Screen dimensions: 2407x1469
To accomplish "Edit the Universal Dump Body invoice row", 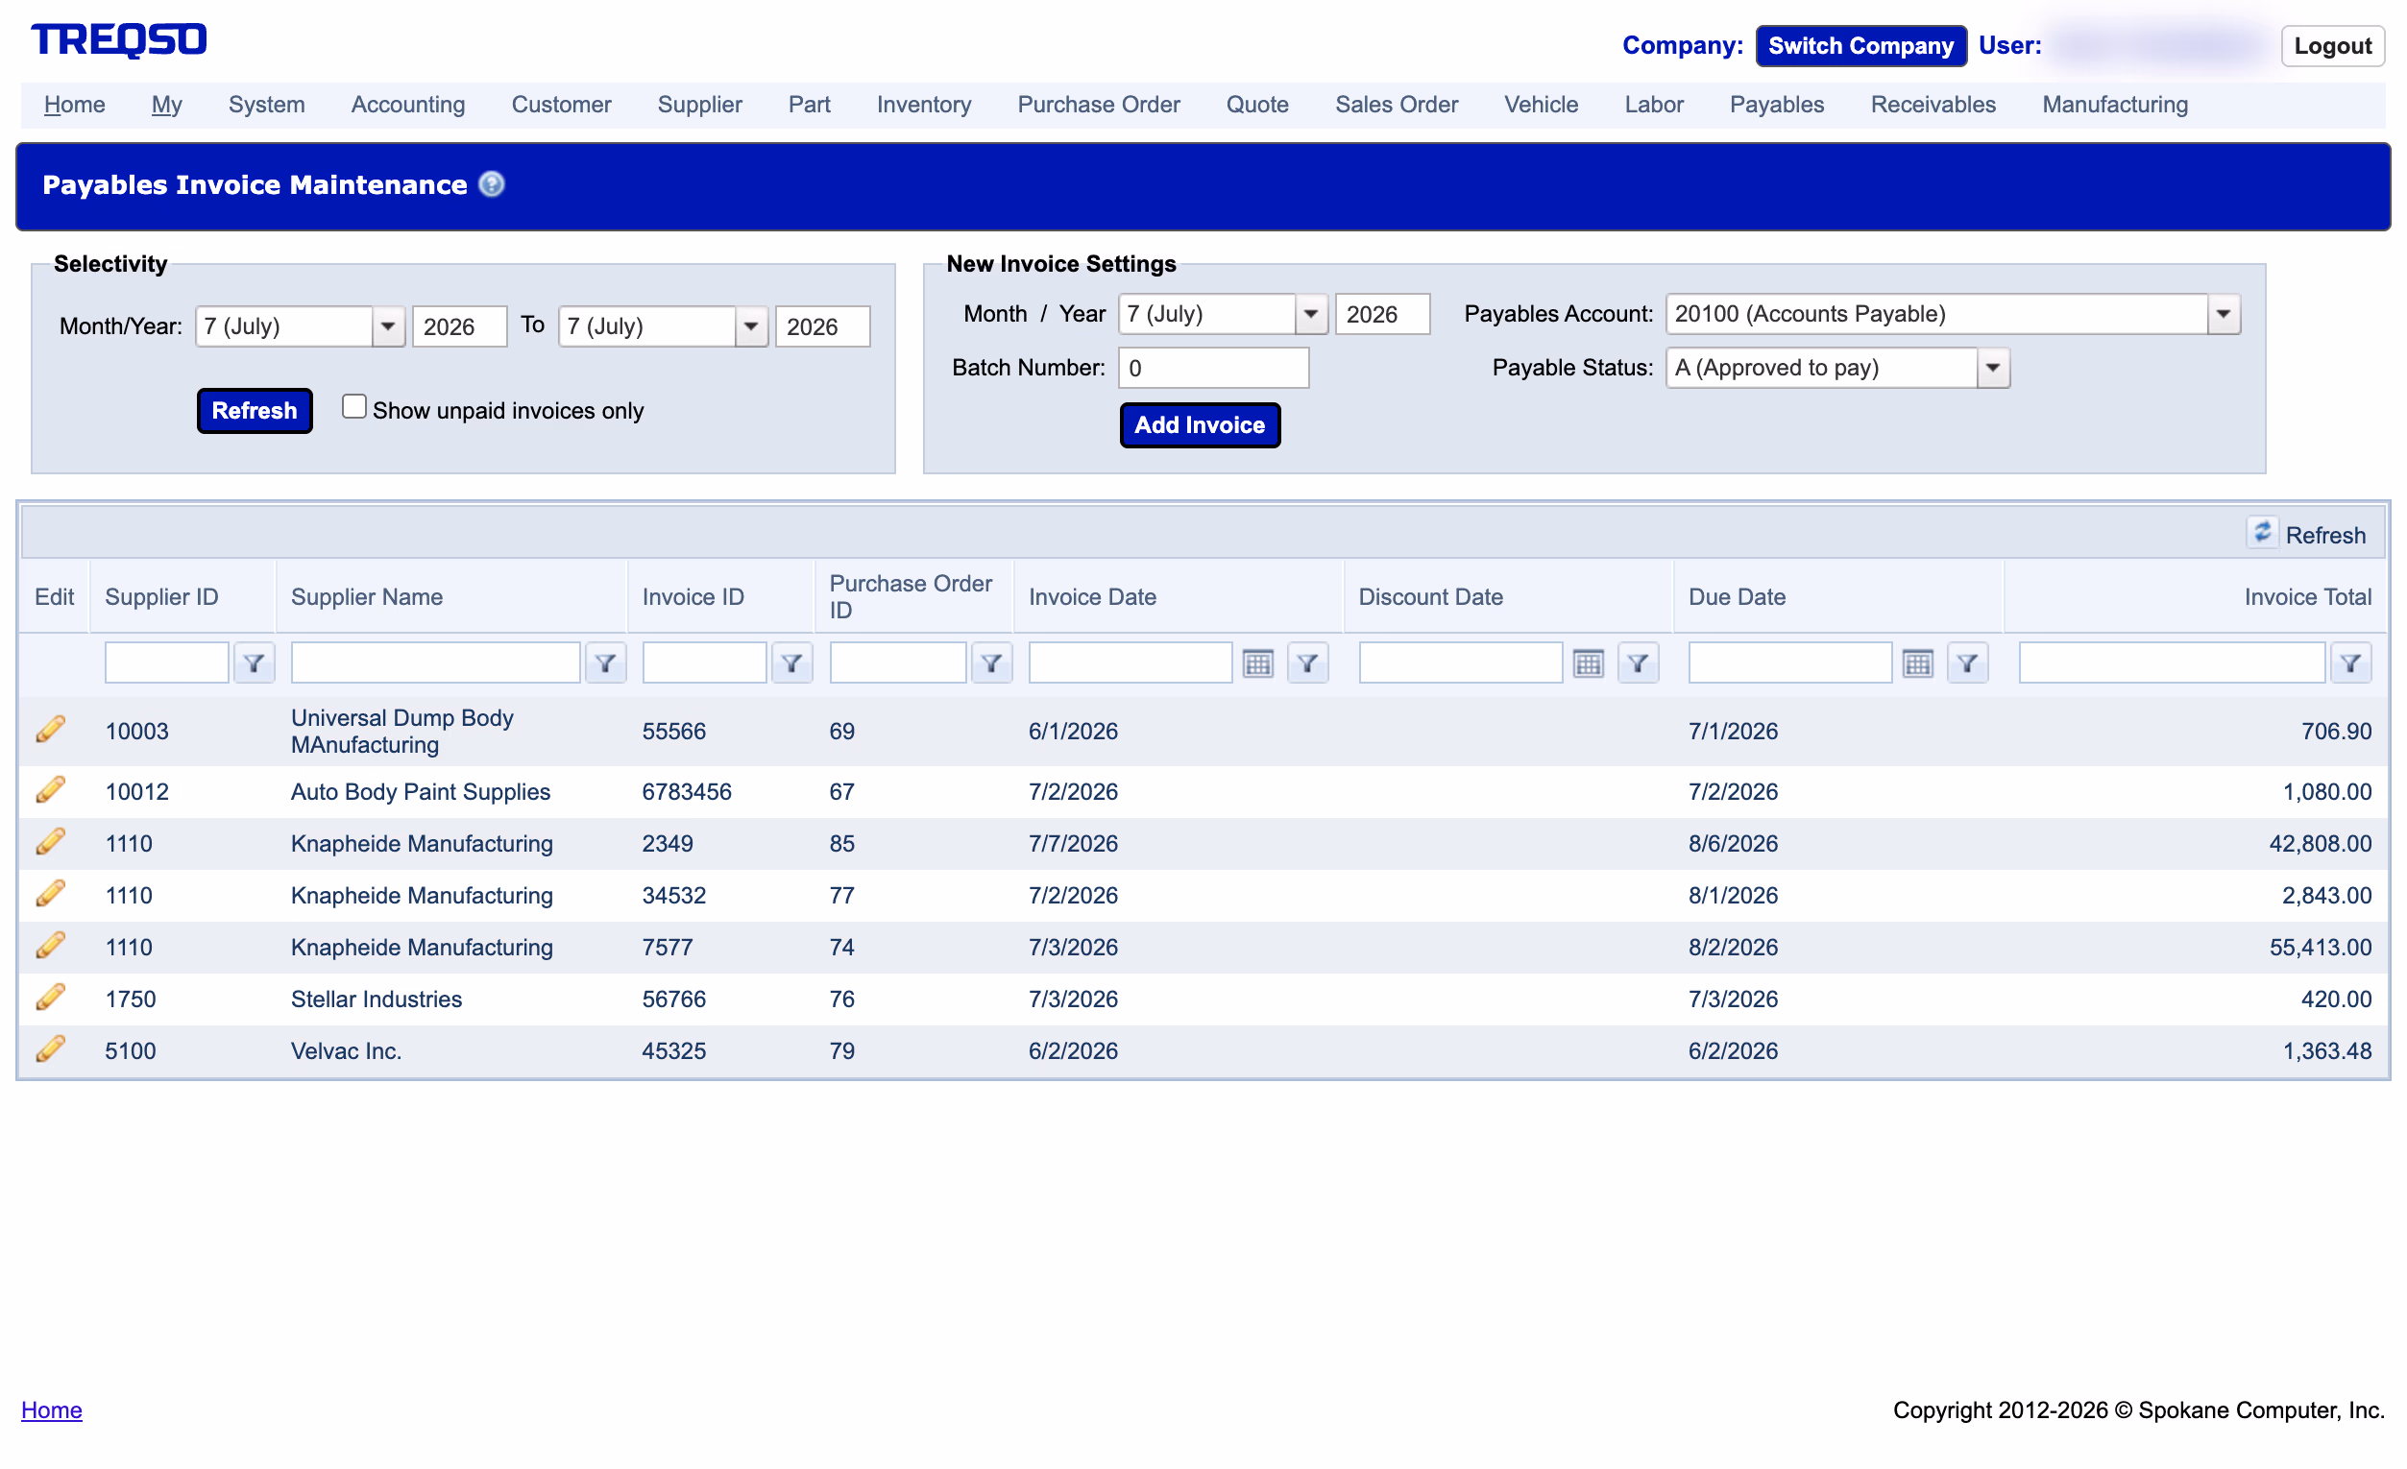I will coord(51,729).
